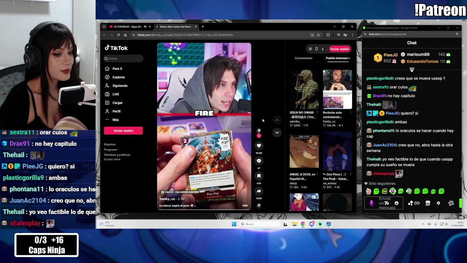Go to Siguiendo in the TikTok sidebar
Viewport: 467px width, 263px height.
point(116,85)
